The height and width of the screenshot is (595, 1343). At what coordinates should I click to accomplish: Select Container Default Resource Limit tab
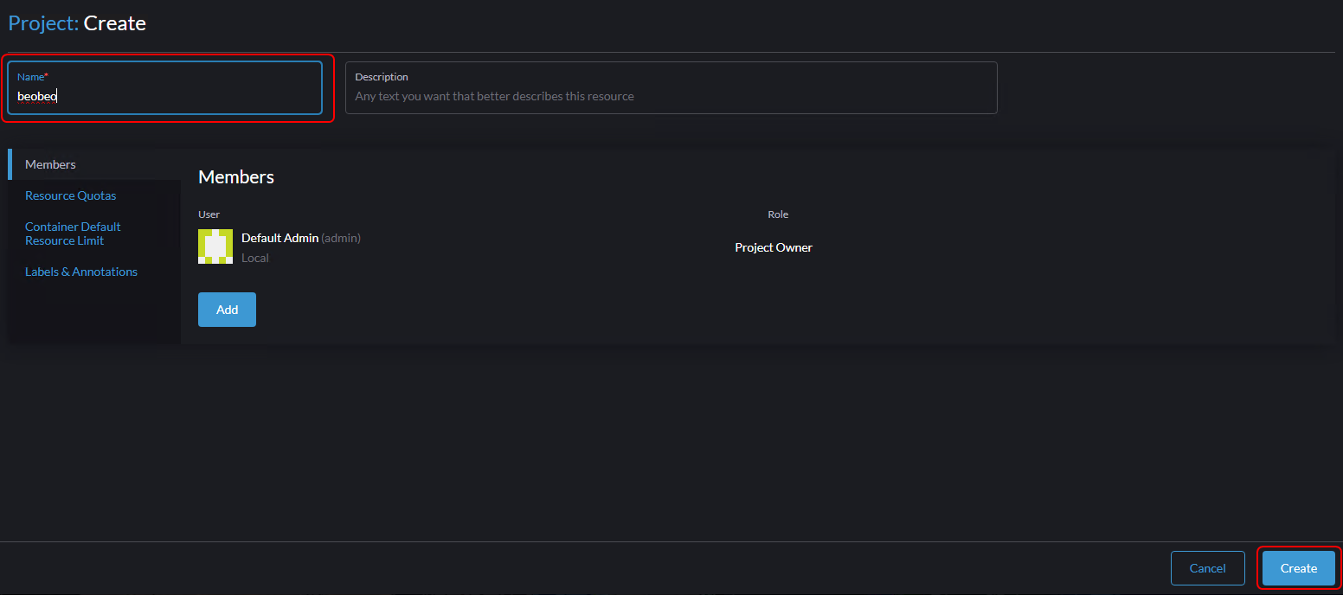coord(73,234)
